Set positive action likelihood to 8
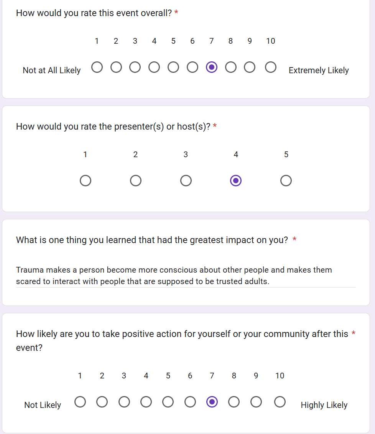Image resolution: width=375 pixels, height=434 pixels. 234,402
